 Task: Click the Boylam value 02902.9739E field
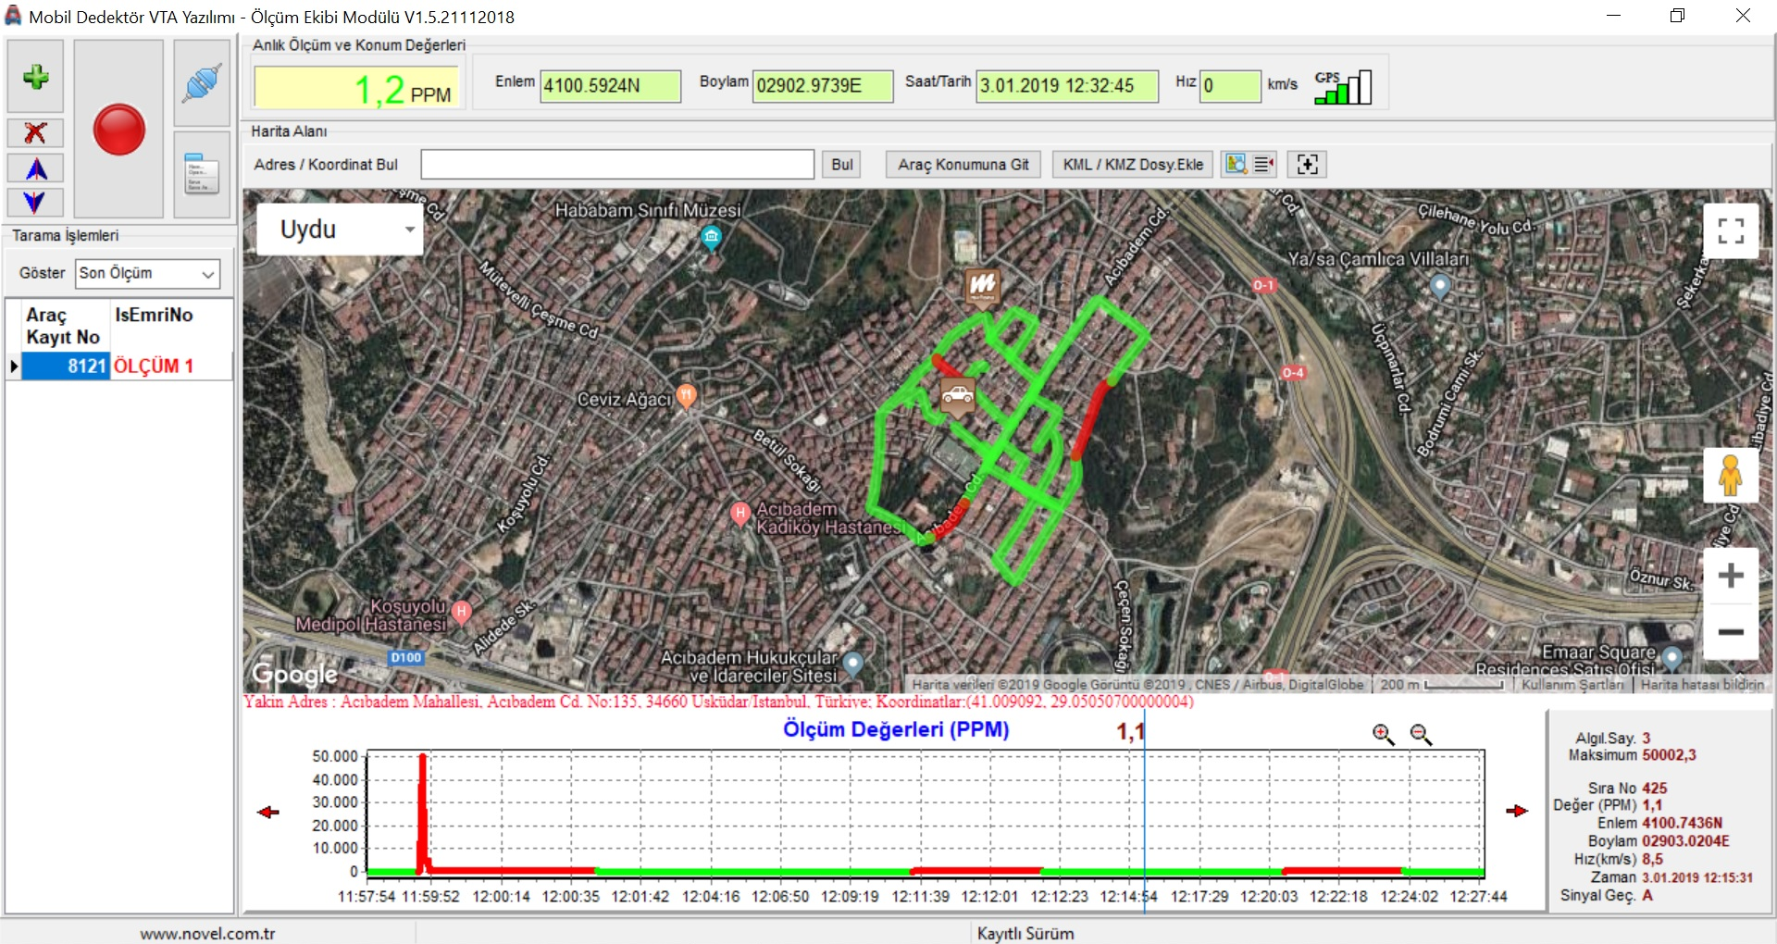(x=823, y=86)
